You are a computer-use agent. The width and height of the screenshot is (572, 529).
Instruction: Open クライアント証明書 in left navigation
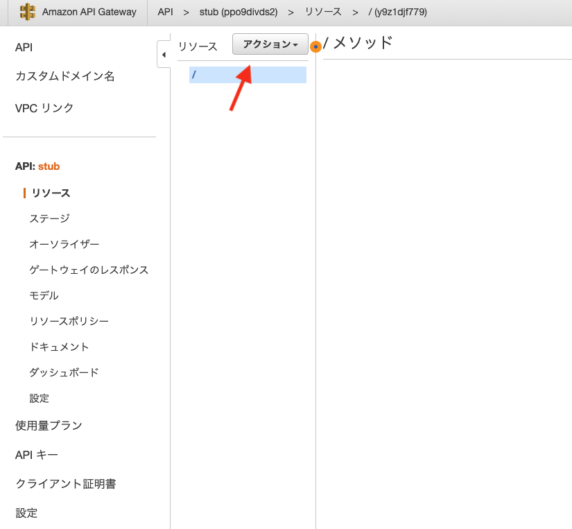pos(66,484)
